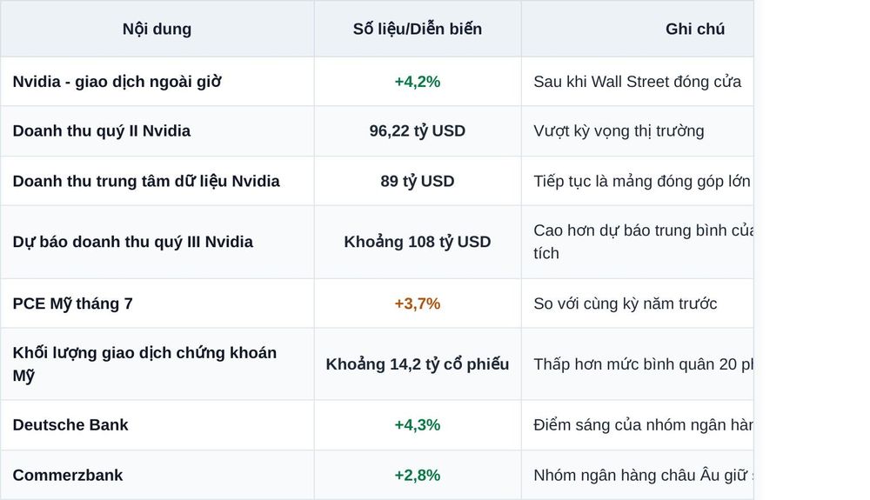Viewport: 870px width, 500px height.
Task: Select Dự báo doanh thu quý III row label
Action: (x=133, y=242)
